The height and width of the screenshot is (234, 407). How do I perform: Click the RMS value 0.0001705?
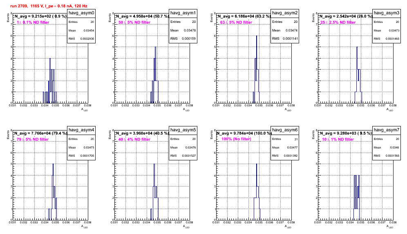click(87, 155)
